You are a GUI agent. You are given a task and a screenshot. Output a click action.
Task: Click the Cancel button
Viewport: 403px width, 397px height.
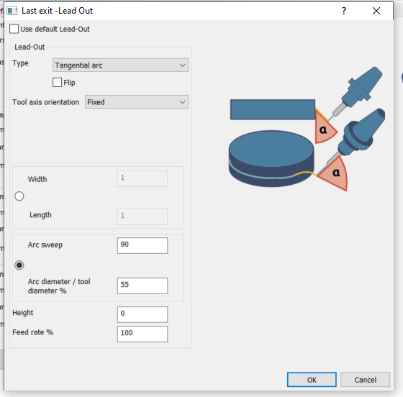(366, 380)
